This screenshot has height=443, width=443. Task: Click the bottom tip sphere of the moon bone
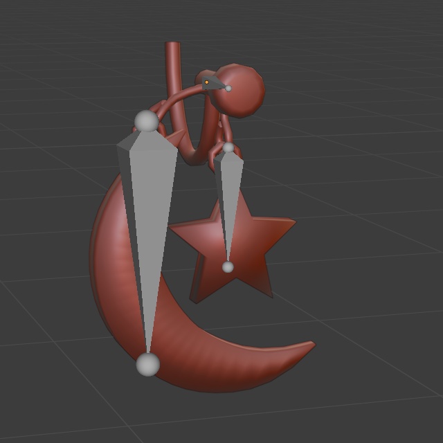pos(147,365)
